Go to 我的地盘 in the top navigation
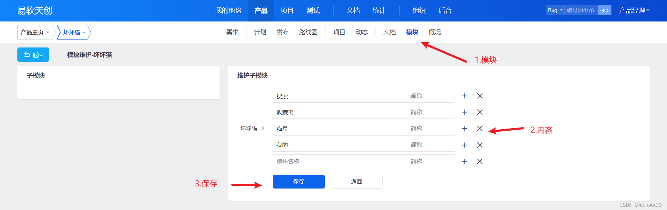The width and height of the screenshot is (667, 210). coord(228,10)
